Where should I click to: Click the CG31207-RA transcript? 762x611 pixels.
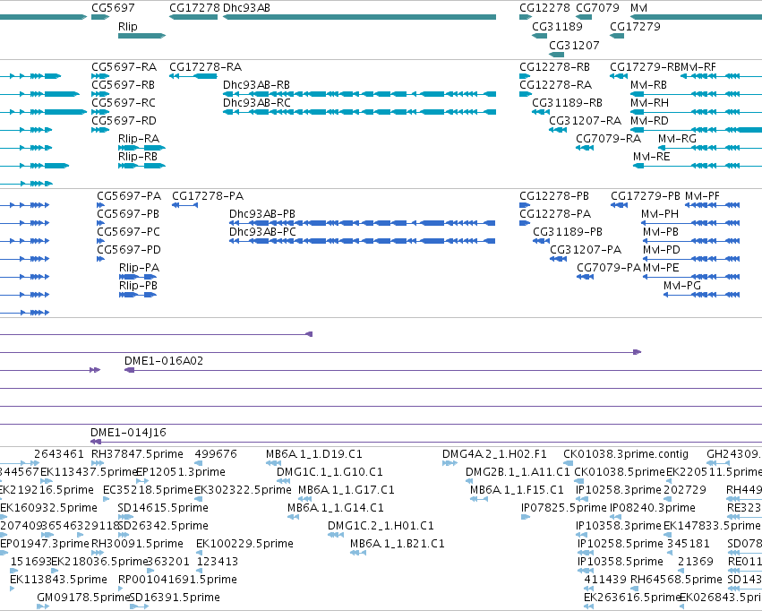(x=558, y=130)
